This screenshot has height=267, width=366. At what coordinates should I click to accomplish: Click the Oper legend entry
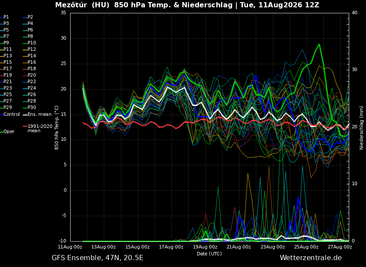point(7,132)
